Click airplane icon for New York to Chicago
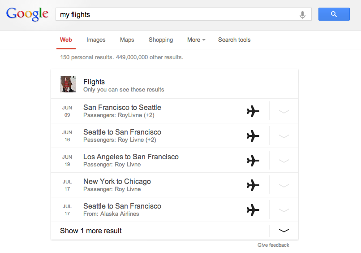Viewport: 361px width, 253px height. coord(253,185)
